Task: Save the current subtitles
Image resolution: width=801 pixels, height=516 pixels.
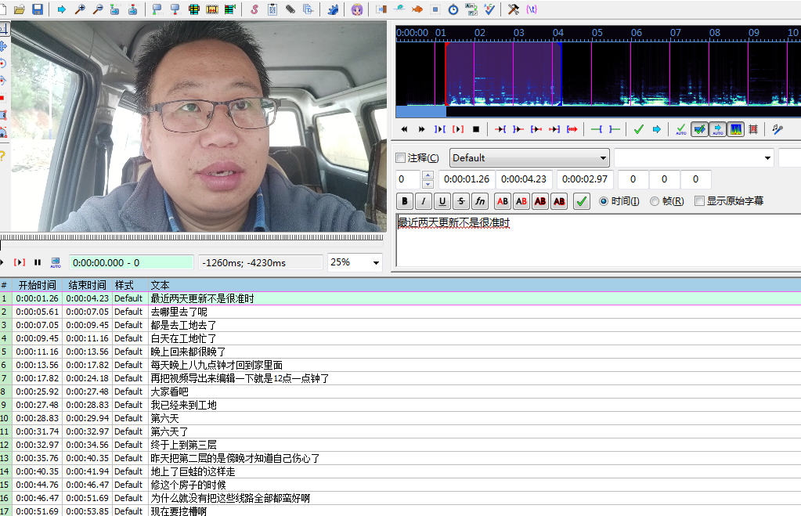Action: click(36, 9)
